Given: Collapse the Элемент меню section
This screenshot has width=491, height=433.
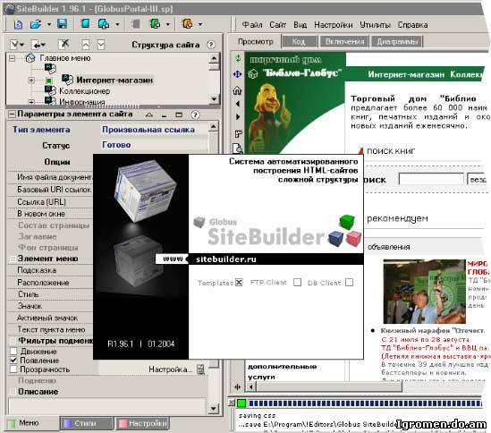Looking at the screenshot, I should [13, 259].
